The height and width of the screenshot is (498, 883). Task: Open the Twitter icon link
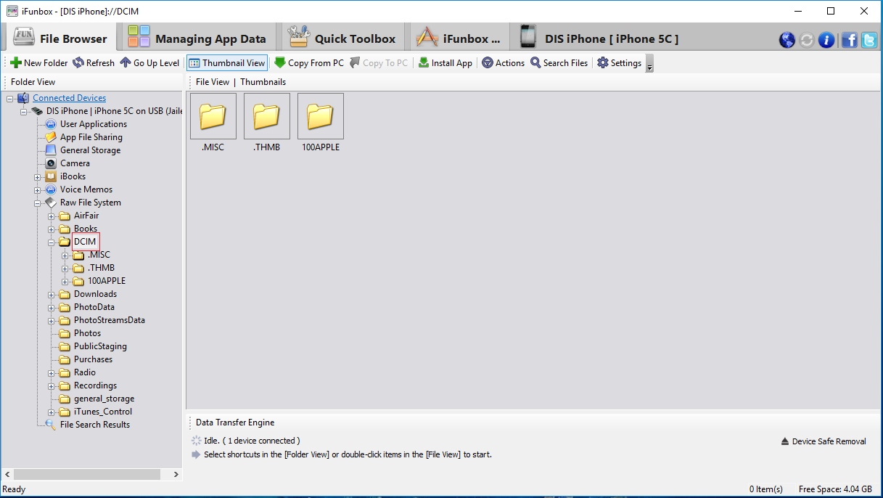click(869, 40)
